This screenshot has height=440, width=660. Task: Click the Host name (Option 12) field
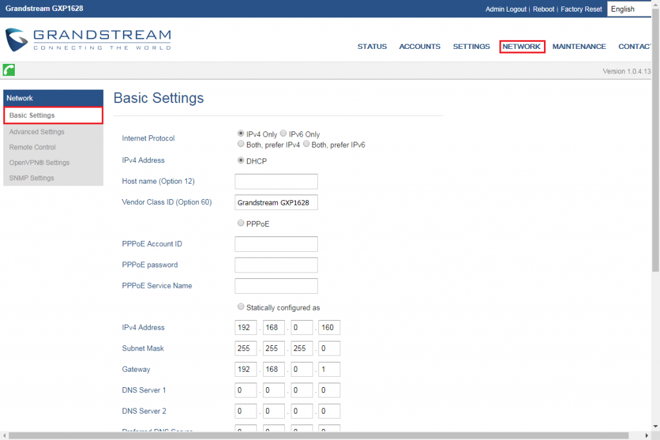tap(276, 182)
